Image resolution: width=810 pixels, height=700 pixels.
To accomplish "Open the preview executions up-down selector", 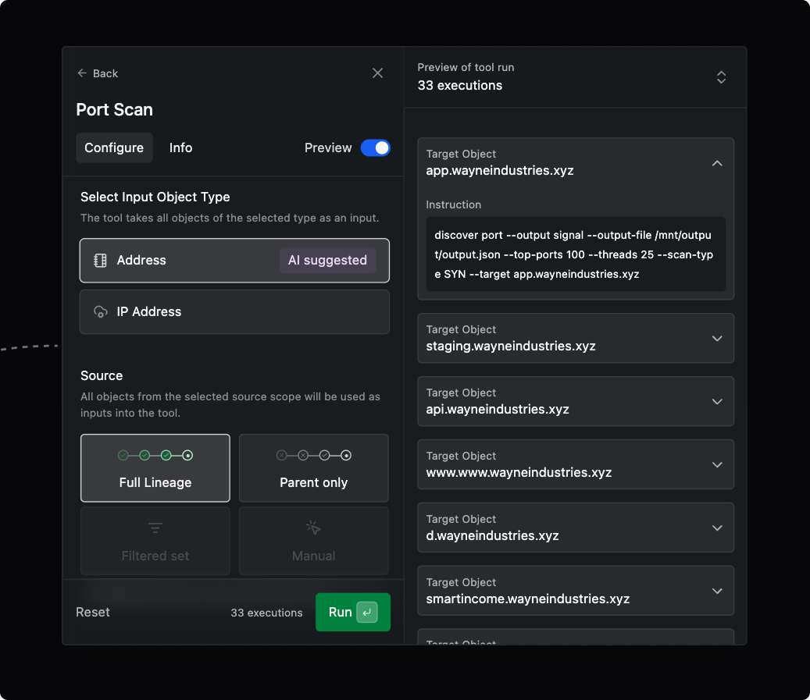I will click(721, 77).
